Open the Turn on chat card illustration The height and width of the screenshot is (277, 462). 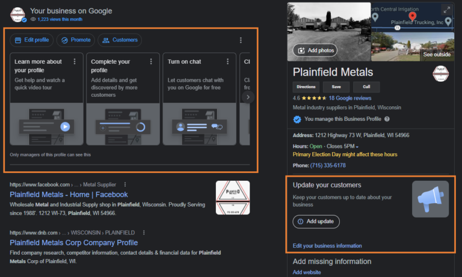pos(200,124)
